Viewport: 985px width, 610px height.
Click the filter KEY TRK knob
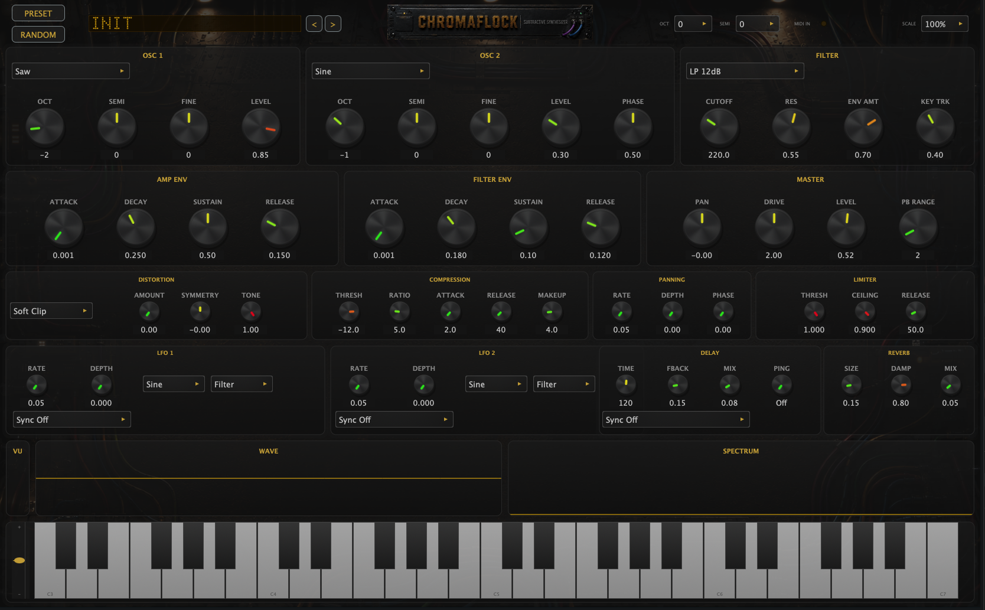pyautogui.click(x=935, y=127)
